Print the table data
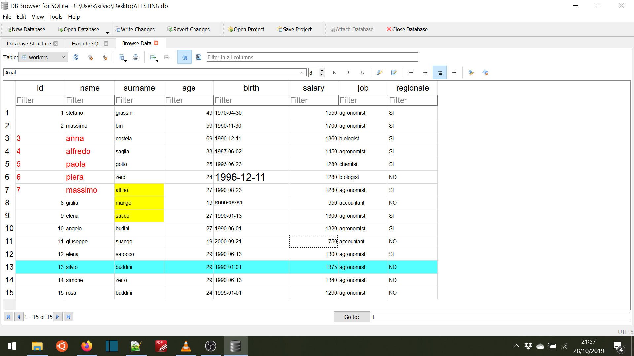This screenshot has height=356, width=634. [x=135, y=57]
